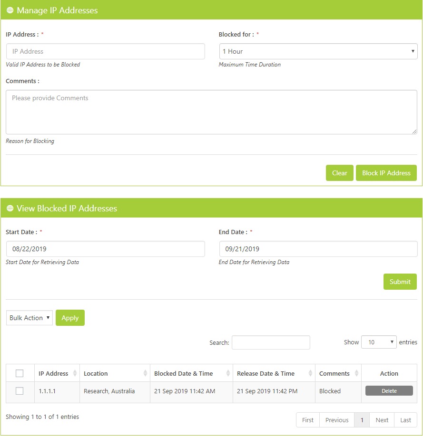Select page 1 in pagination

pyautogui.click(x=362, y=420)
